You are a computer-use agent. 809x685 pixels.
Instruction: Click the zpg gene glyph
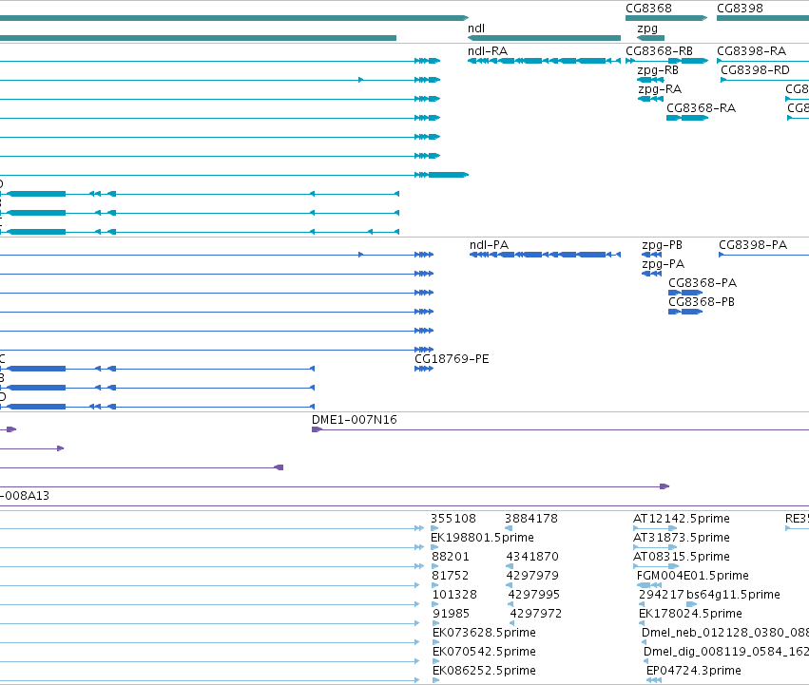[650, 38]
